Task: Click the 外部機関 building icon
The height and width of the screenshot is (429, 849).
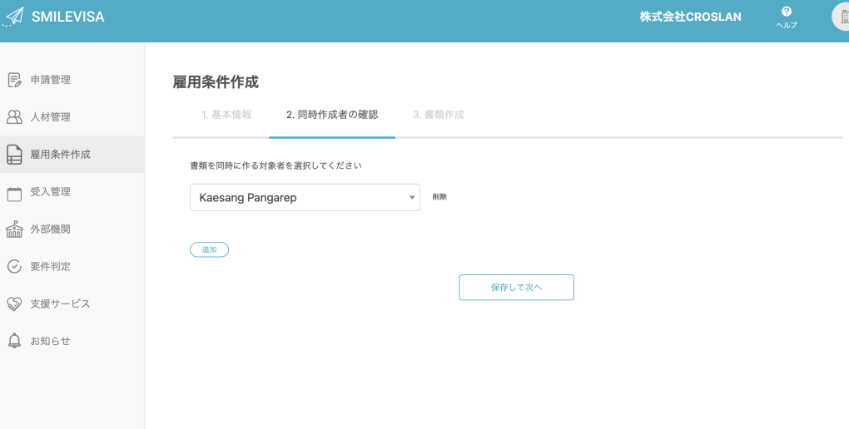Action: click(14, 229)
